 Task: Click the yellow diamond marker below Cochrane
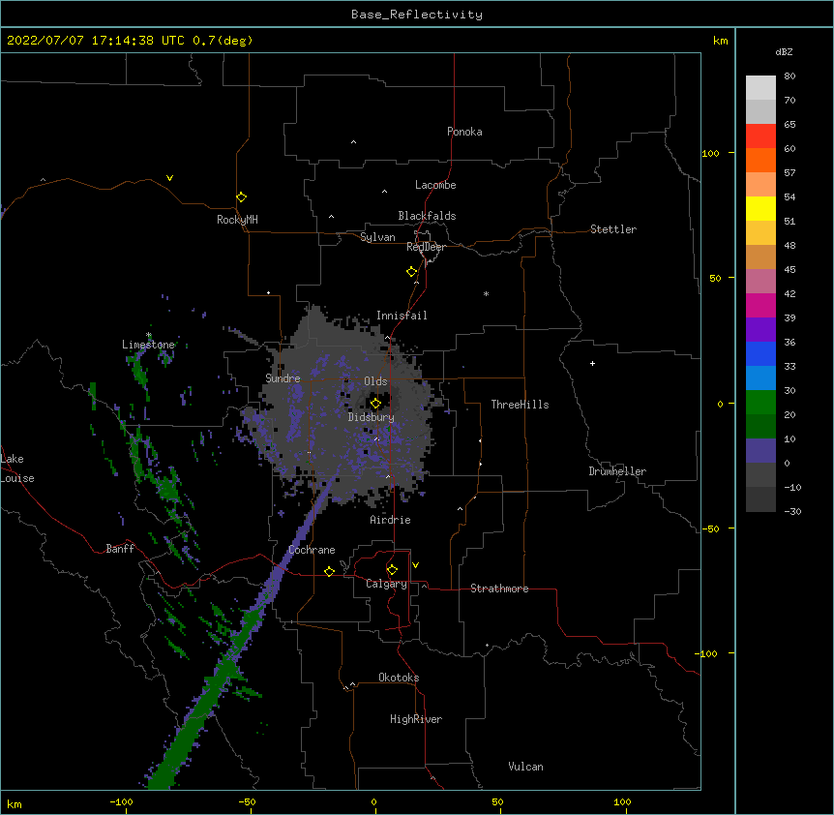tap(329, 571)
